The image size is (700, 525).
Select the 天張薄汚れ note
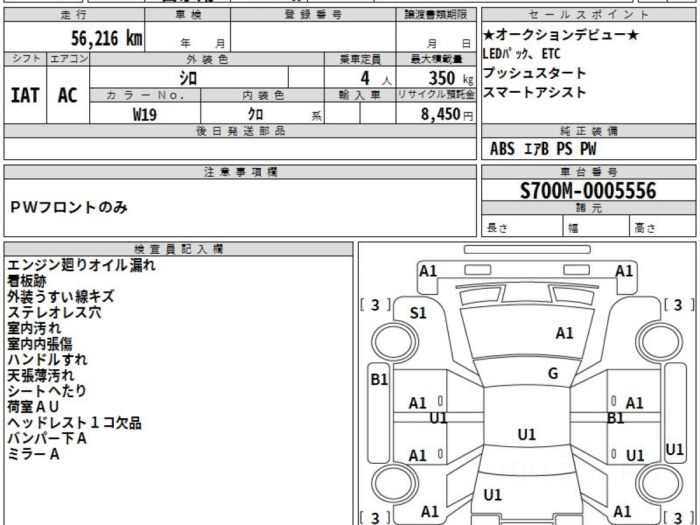(41, 375)
